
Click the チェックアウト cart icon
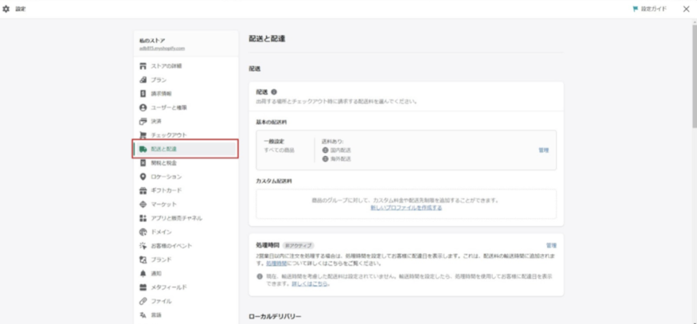tap(143, 135)
